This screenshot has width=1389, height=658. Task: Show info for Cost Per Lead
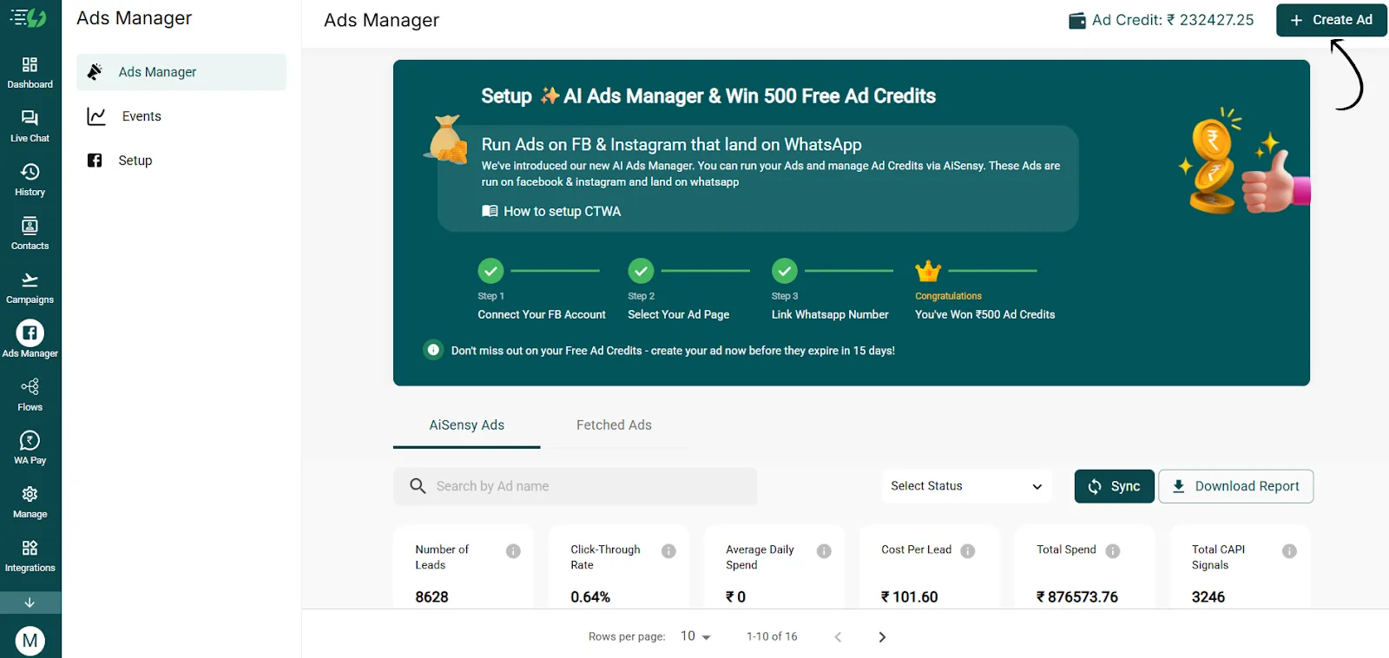point(968,551)
